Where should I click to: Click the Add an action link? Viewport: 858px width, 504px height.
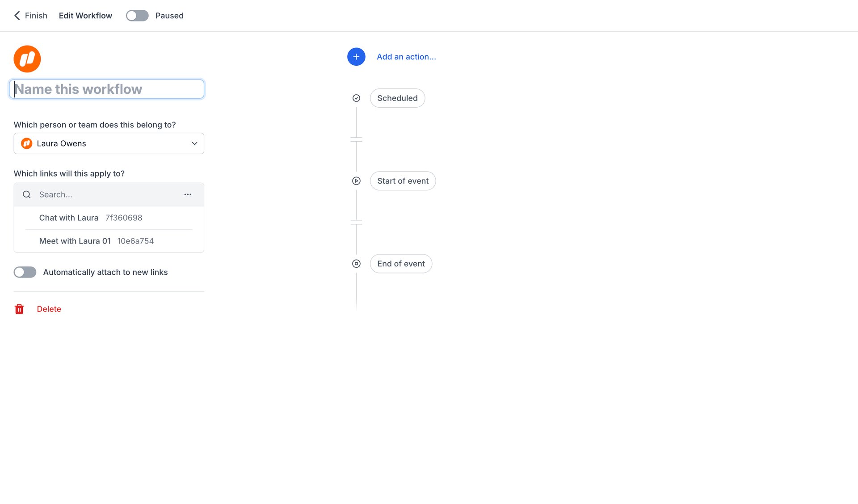(x=406, y=57)
